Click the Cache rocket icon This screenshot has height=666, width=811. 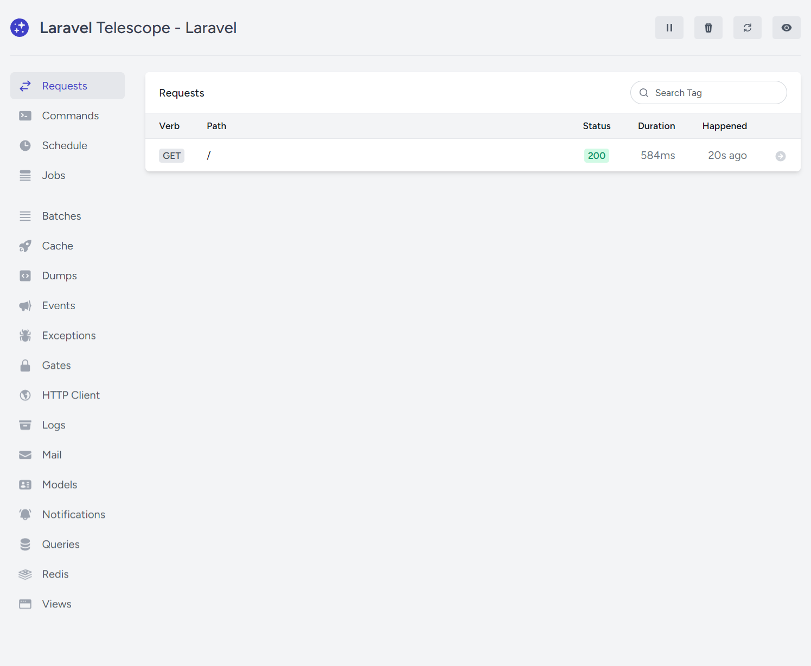pos(25,246)
